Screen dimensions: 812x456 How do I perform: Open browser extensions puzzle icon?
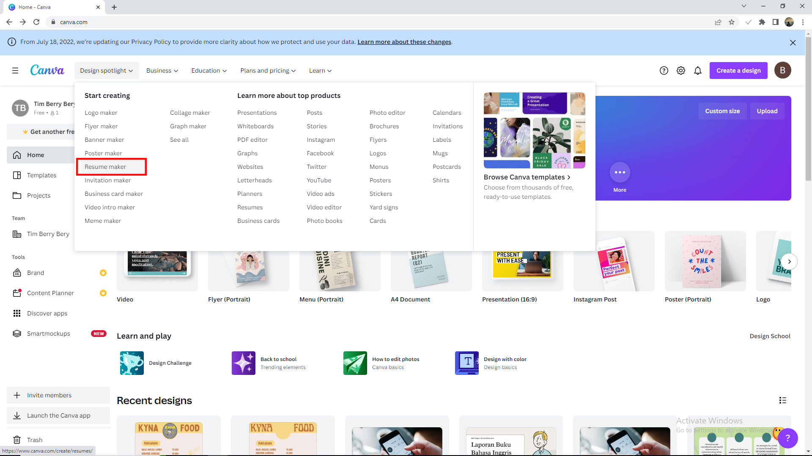coord(762,22)
